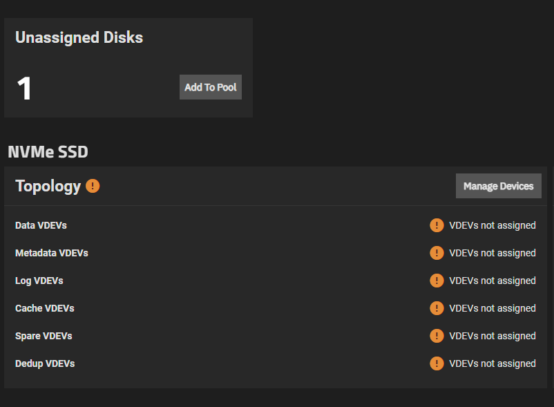Click the orange warning icon beside Topology
Image resolution: width=554 pixels, height=407 pixels.
coord(93,186)
